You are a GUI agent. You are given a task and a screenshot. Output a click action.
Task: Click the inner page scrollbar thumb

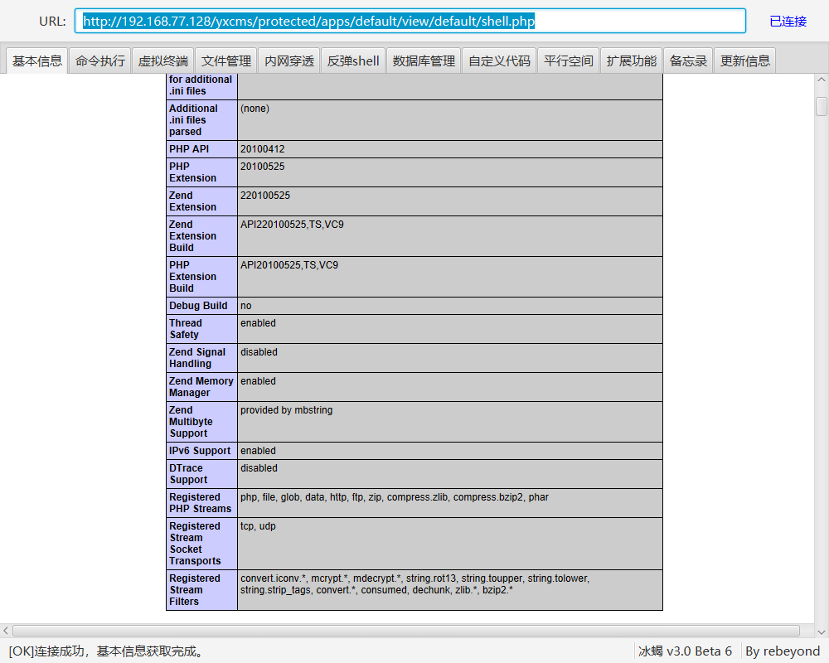(x=822, y=106)
